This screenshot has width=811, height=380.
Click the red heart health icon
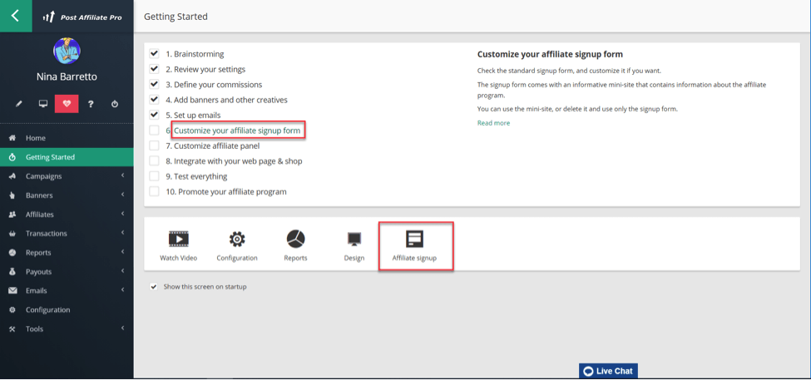click(67, 104)
